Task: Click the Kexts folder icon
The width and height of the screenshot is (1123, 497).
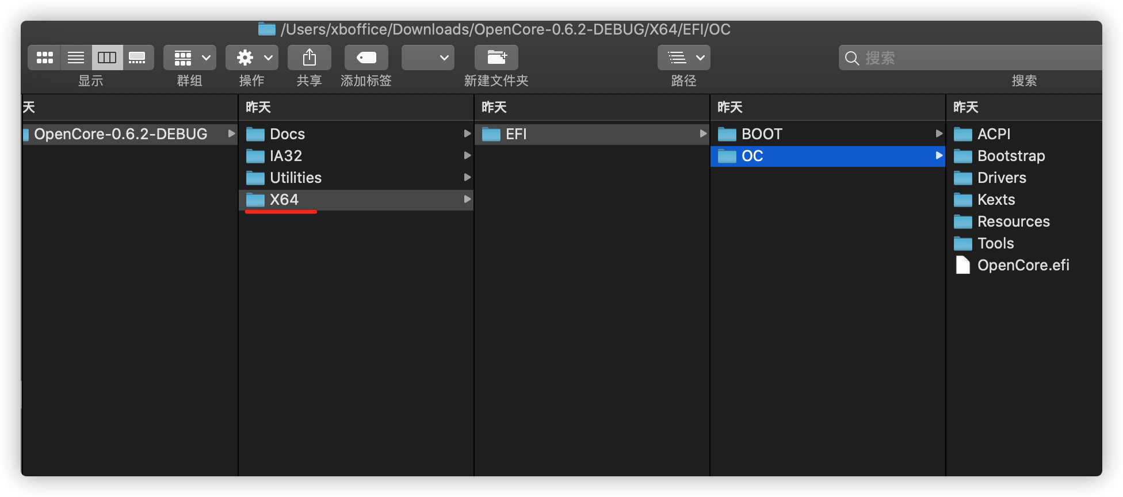Action: [963, 200]
